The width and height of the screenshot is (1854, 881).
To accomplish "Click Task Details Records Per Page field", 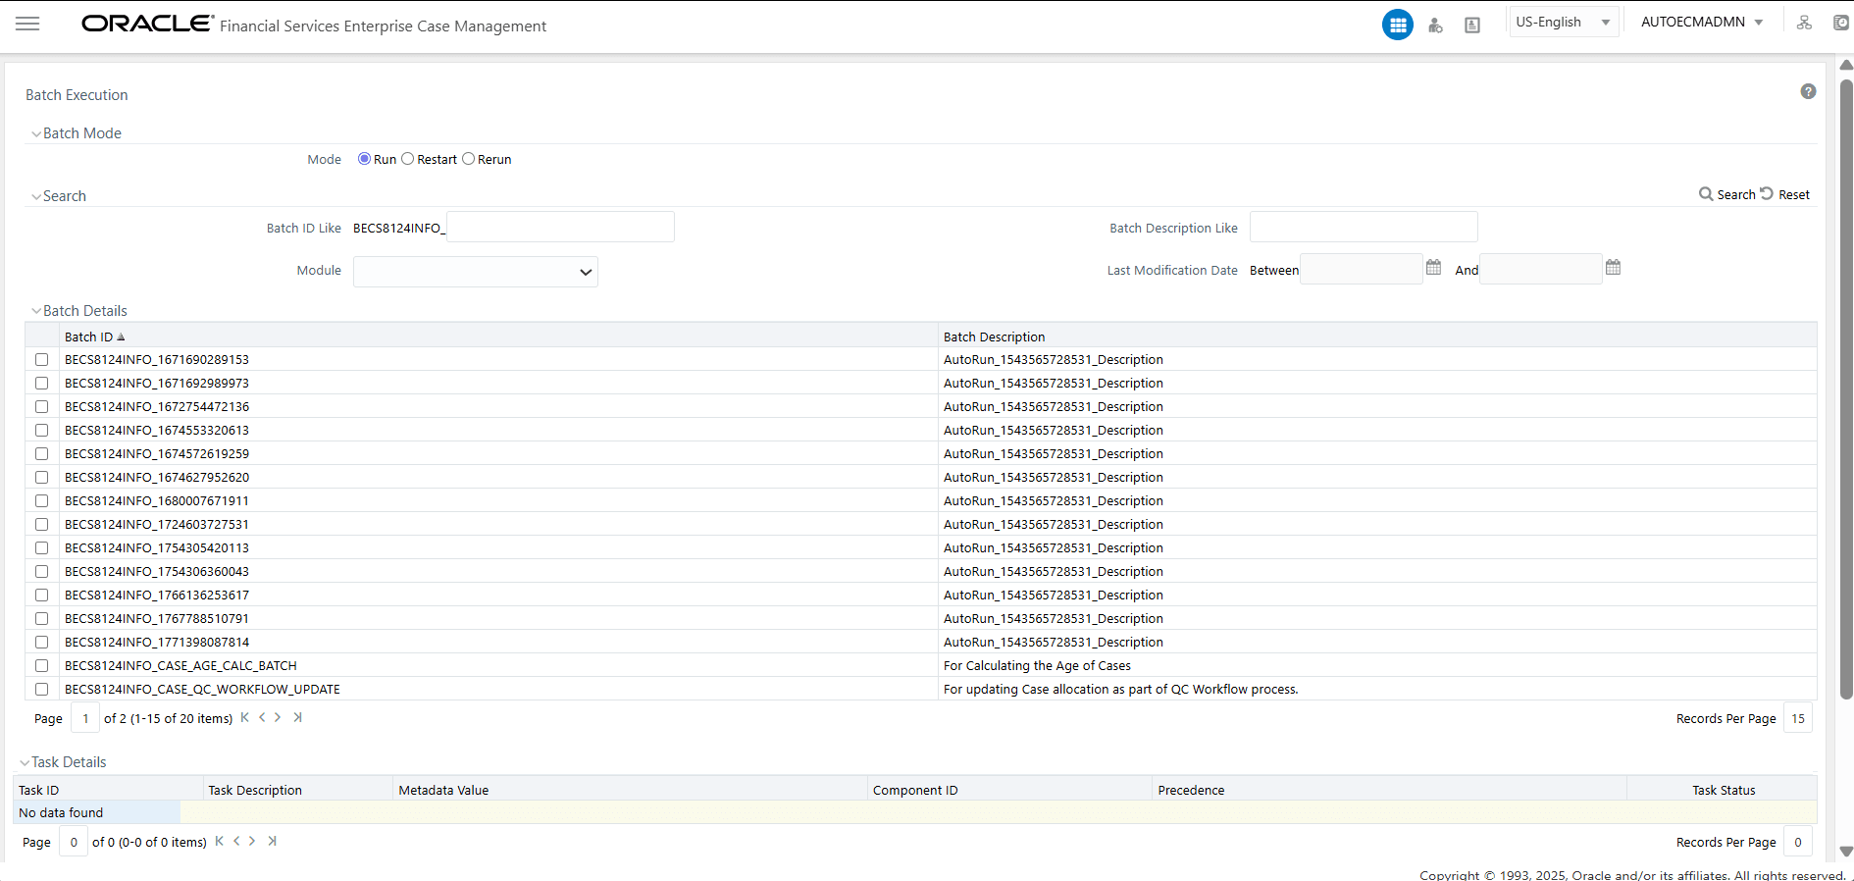I will click(1797, 842).
